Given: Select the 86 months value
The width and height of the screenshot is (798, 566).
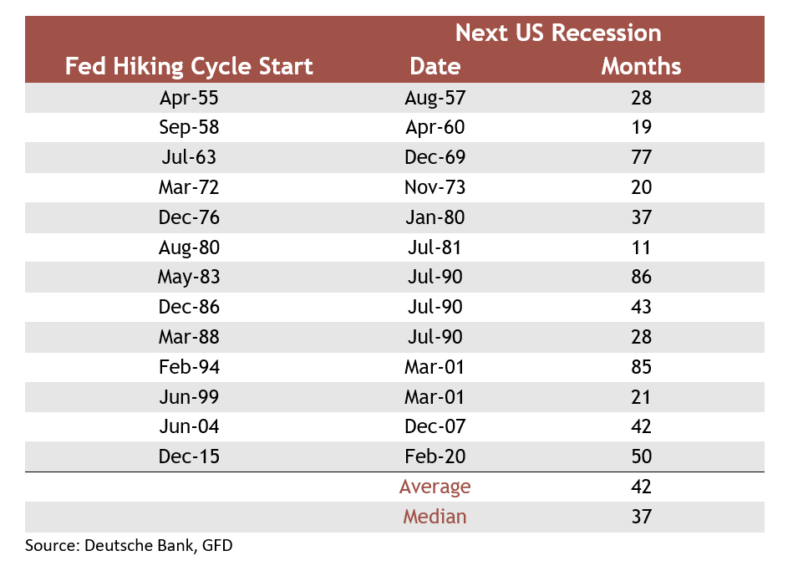Looking at the screenshot, I should (641, 277).
